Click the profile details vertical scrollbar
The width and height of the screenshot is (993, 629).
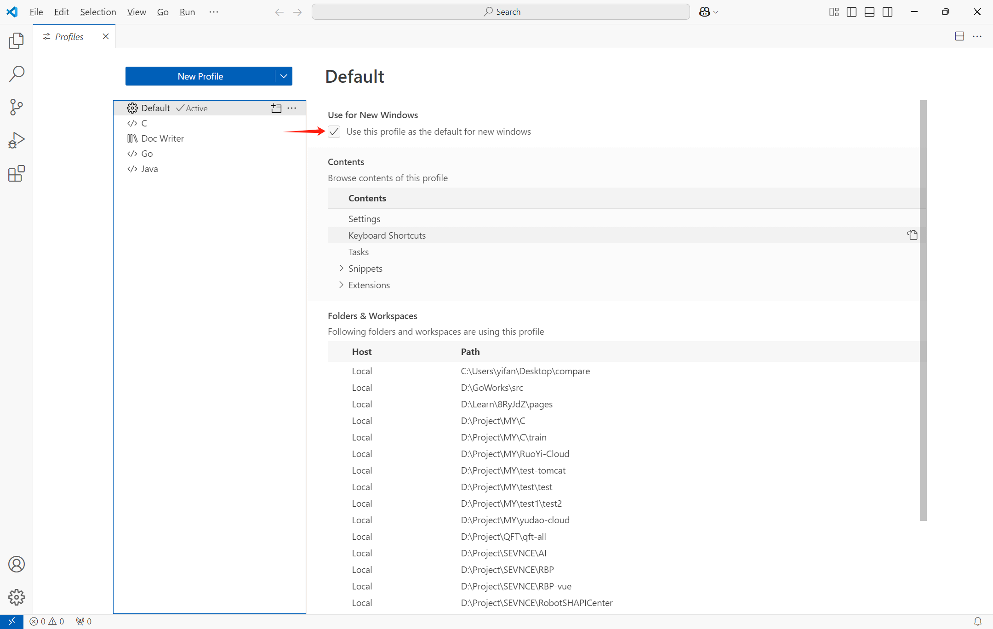tap(923, 310)
